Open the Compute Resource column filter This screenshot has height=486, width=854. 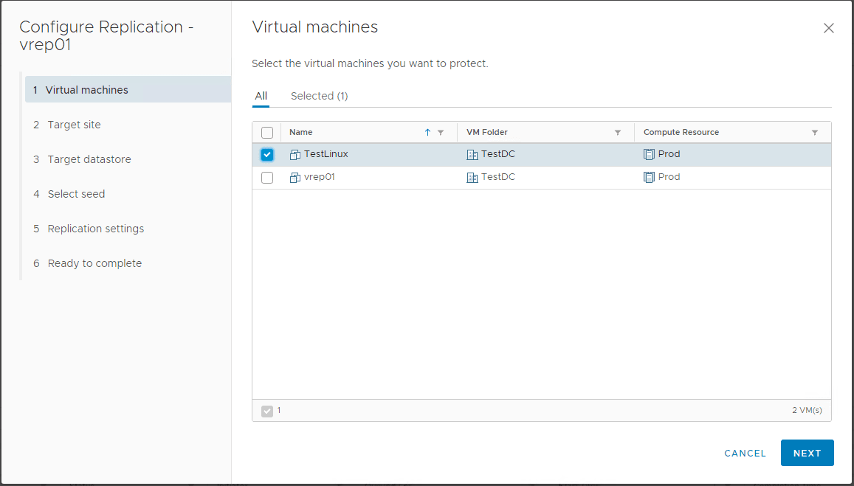815,133
